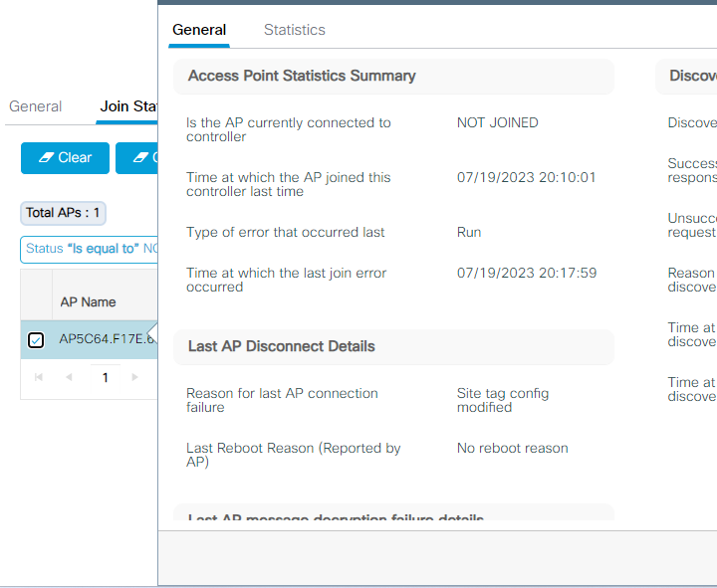Open the background page's General tab
Screen dimensions: 717x588
point(36,106)
